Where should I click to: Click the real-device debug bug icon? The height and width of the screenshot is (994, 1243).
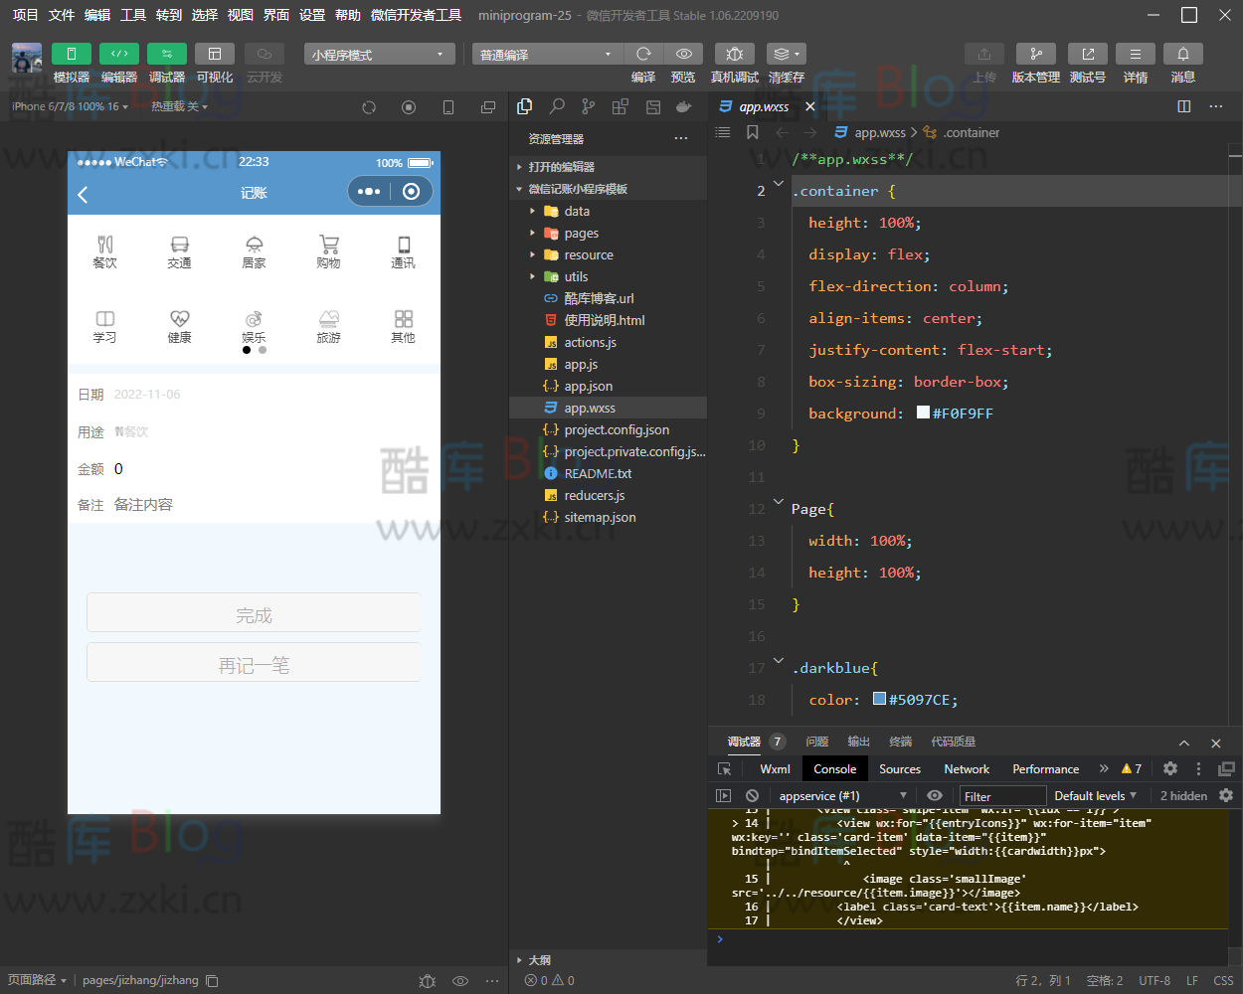point(734,54)
